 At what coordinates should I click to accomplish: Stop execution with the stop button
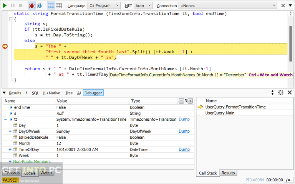[x=21, y=6]
